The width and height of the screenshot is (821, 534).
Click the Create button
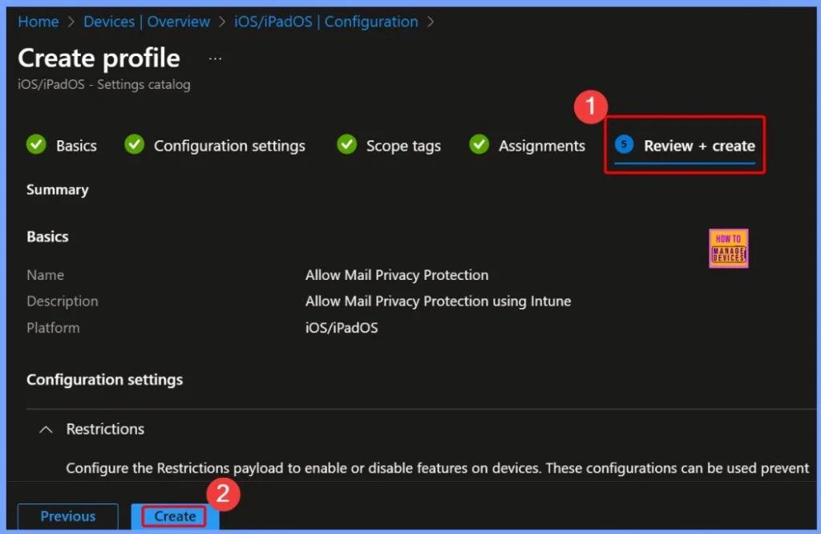173,516
